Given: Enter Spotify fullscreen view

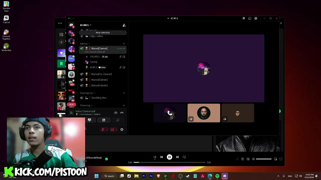Looking at the screenshot, I should [281, 159].
